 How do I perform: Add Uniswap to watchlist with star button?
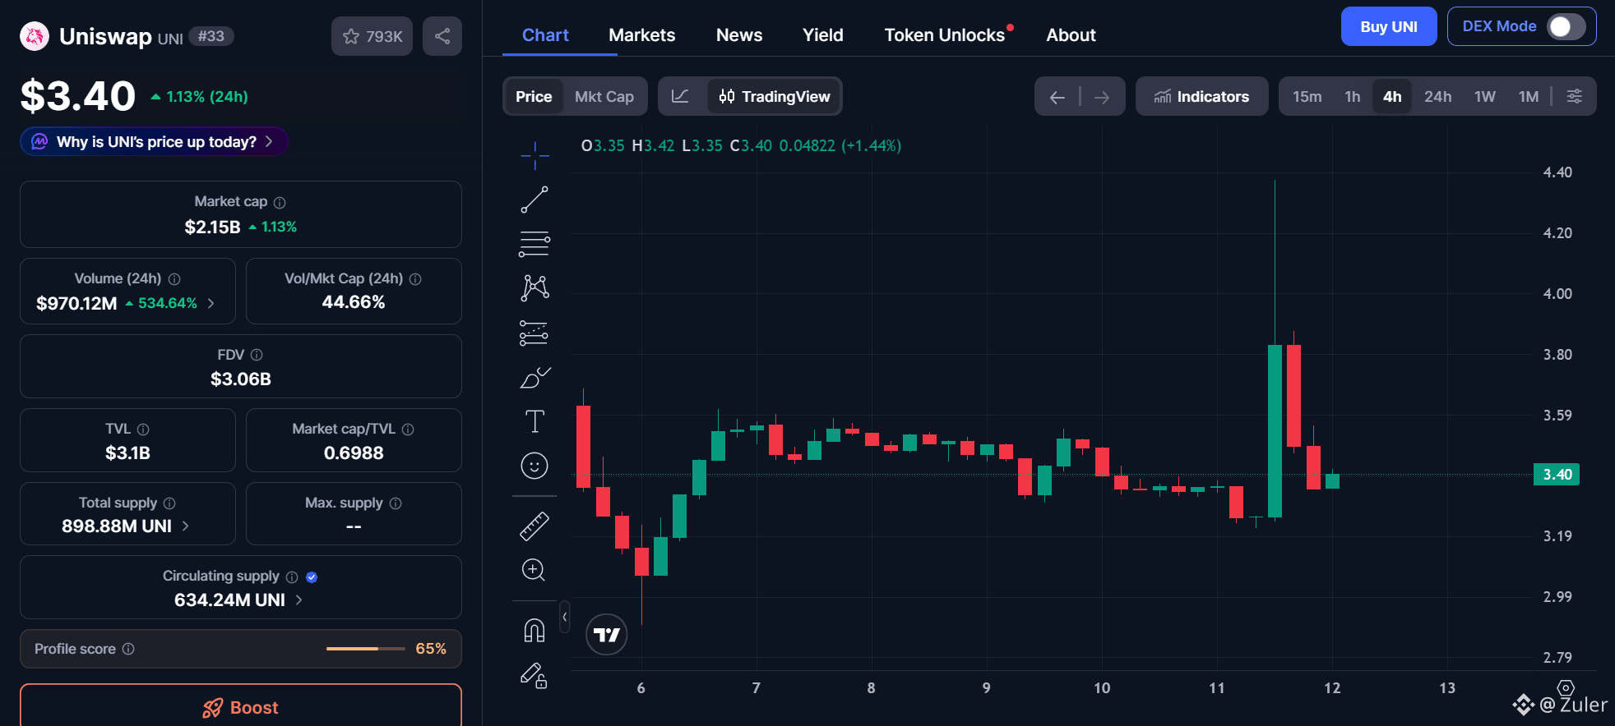pos(372,36)
